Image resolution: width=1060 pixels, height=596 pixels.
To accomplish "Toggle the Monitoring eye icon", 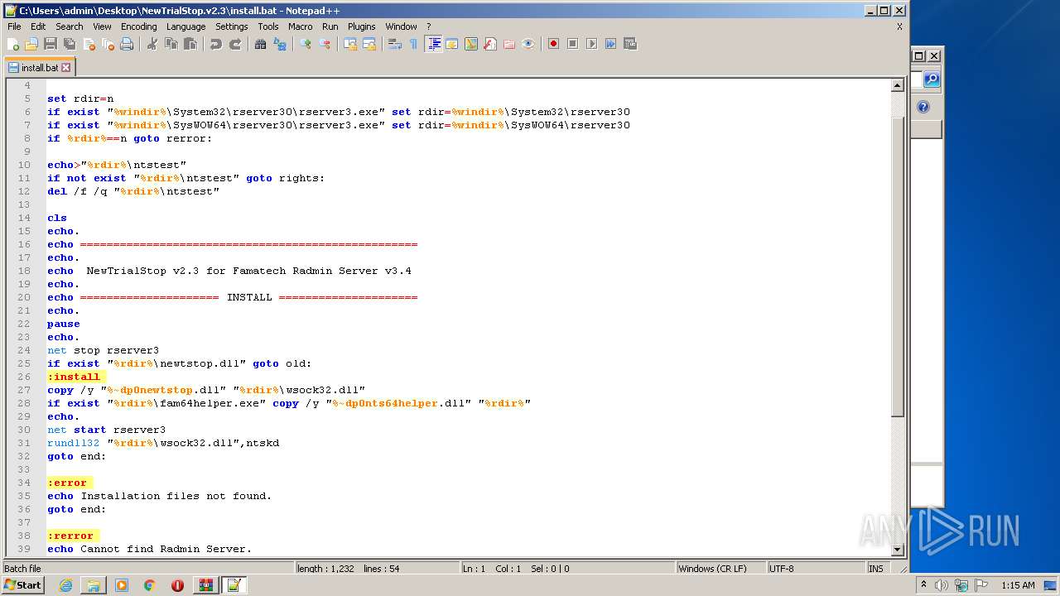I will click(528, 44).
